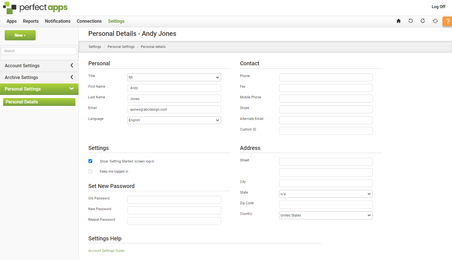Click the Custom ID input field
This screenshot has height=260, width=452.
(x=326, y=131)
